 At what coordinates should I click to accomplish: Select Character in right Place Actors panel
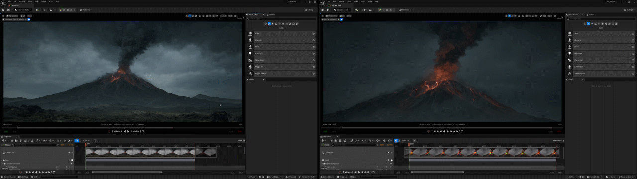(x=601, y=40)
